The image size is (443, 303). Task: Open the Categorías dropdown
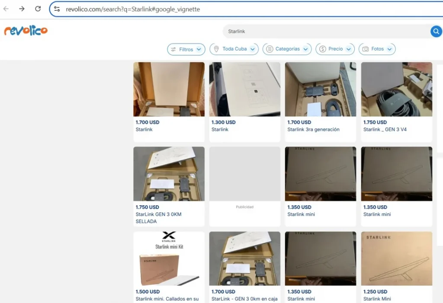(287, 49)
